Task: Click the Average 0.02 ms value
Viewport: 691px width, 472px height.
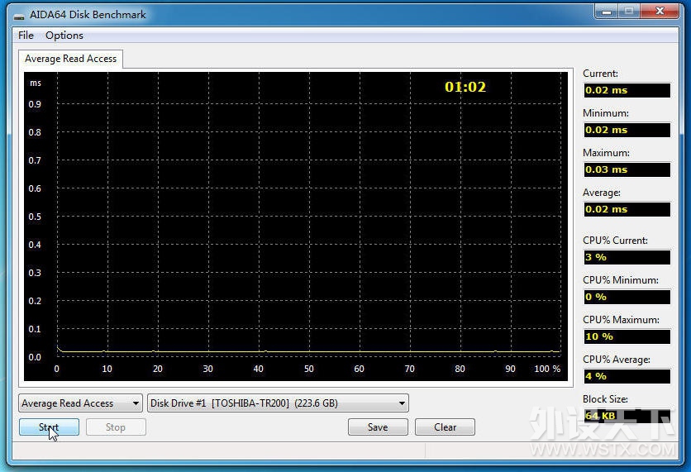Action: 627,209
